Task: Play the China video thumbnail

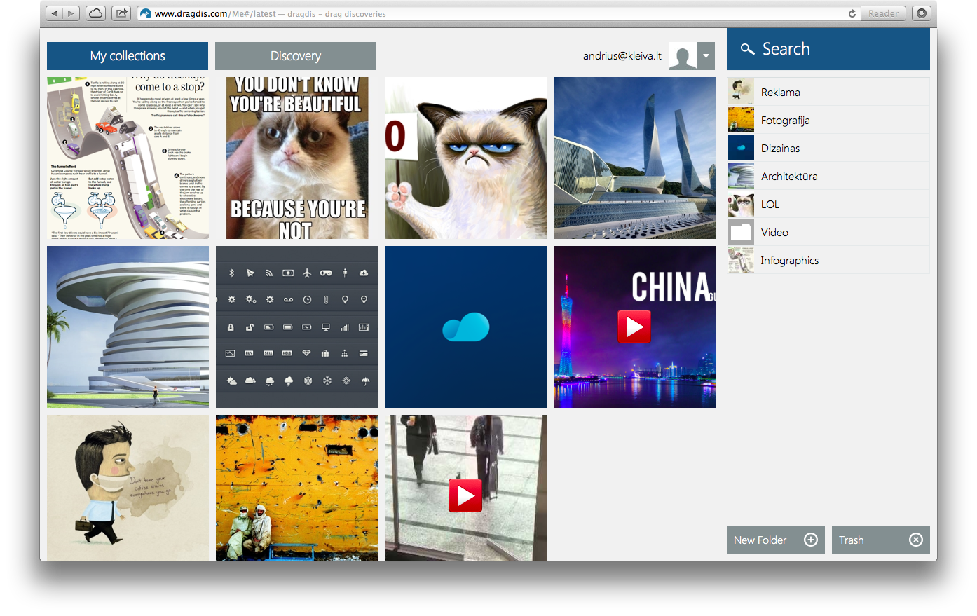Action: [x=634, y=327]
